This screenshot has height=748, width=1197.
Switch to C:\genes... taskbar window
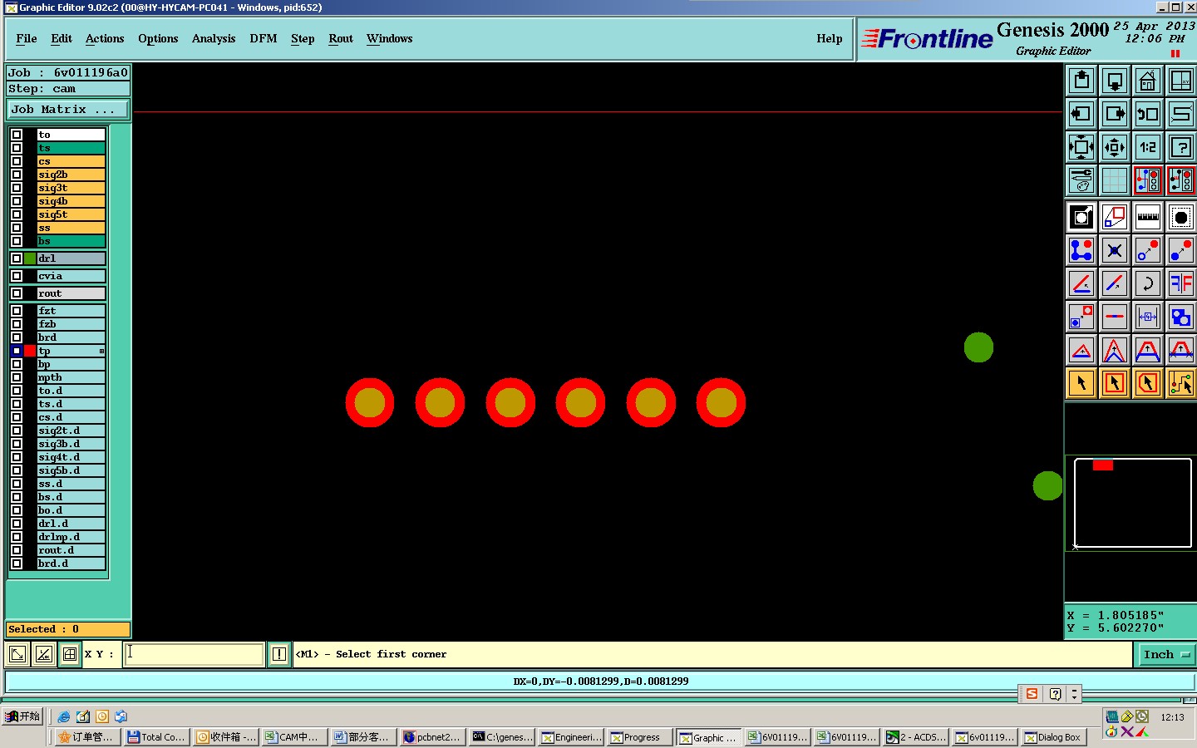pos(500,737)
